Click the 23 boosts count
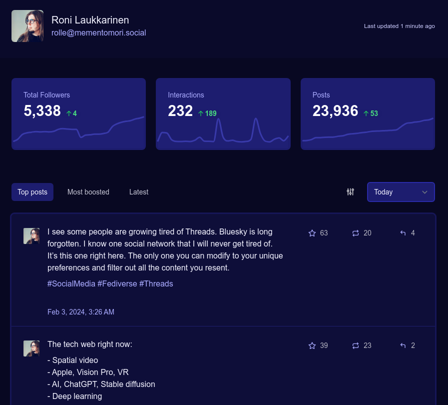The height and width of the screenshot is (405, 448). pyautogui.click(x=368, y=345)
